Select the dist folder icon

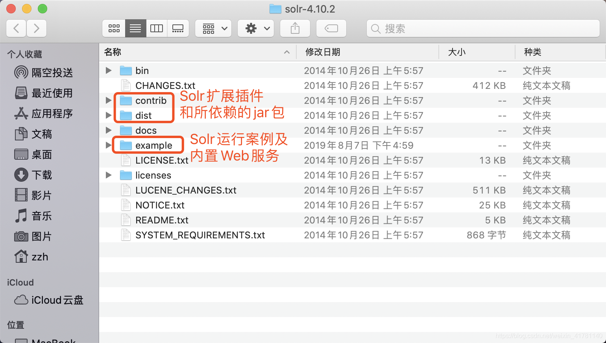[x=126, y=115]
